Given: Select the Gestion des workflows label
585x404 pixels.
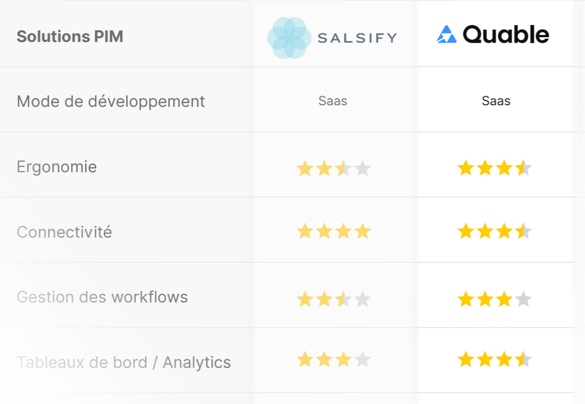Looking at the screenshot, I should [102, 297].
